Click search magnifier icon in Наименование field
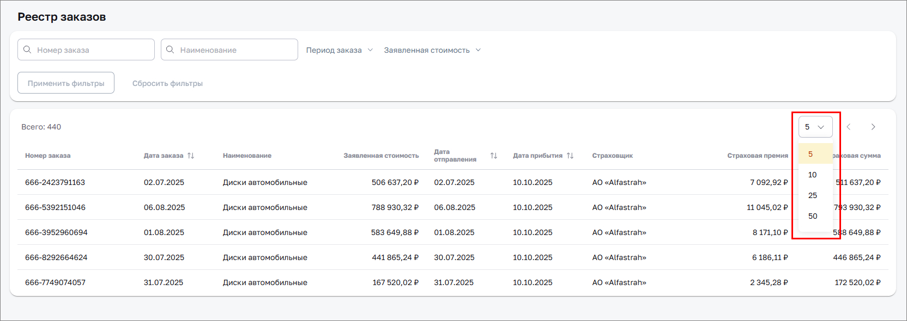The image size is (907, 321). pos(170,50)
